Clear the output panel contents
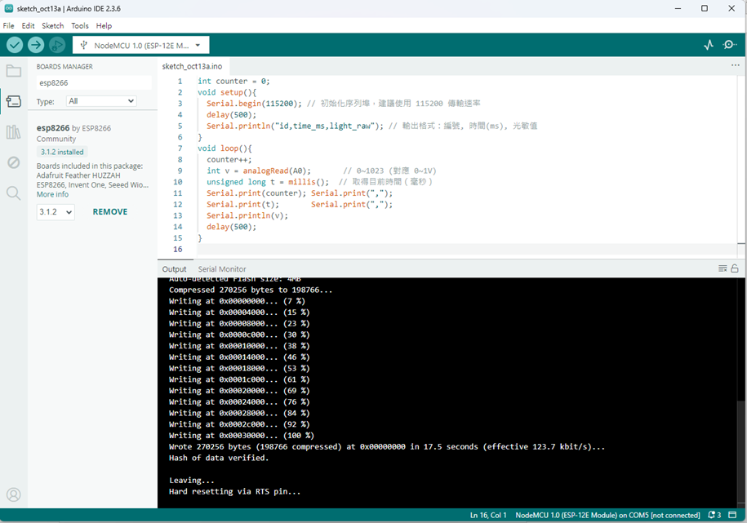This screenshot has height=523, width=747. pos(723,268)
